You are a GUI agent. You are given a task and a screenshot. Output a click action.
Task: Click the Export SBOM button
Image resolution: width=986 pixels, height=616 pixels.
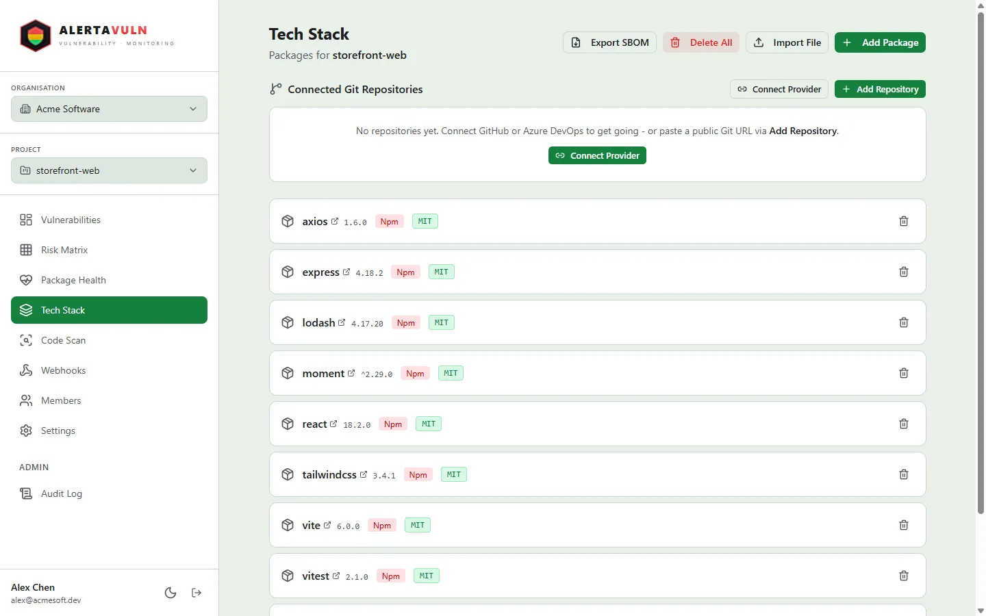pyautogui.click(x=609, y=42)
